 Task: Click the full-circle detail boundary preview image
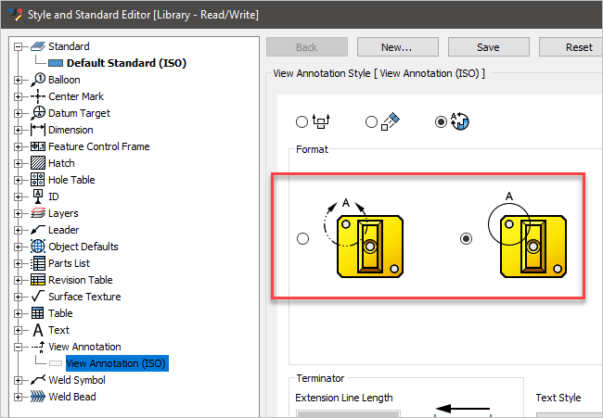pyautogui.click(x=527, y=235)
